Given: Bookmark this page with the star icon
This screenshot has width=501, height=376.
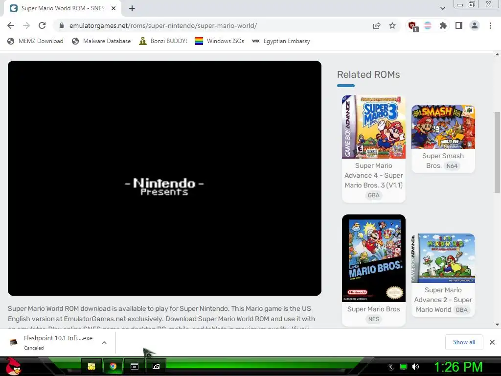Looking at the screenshot, I should pos(392,25).
